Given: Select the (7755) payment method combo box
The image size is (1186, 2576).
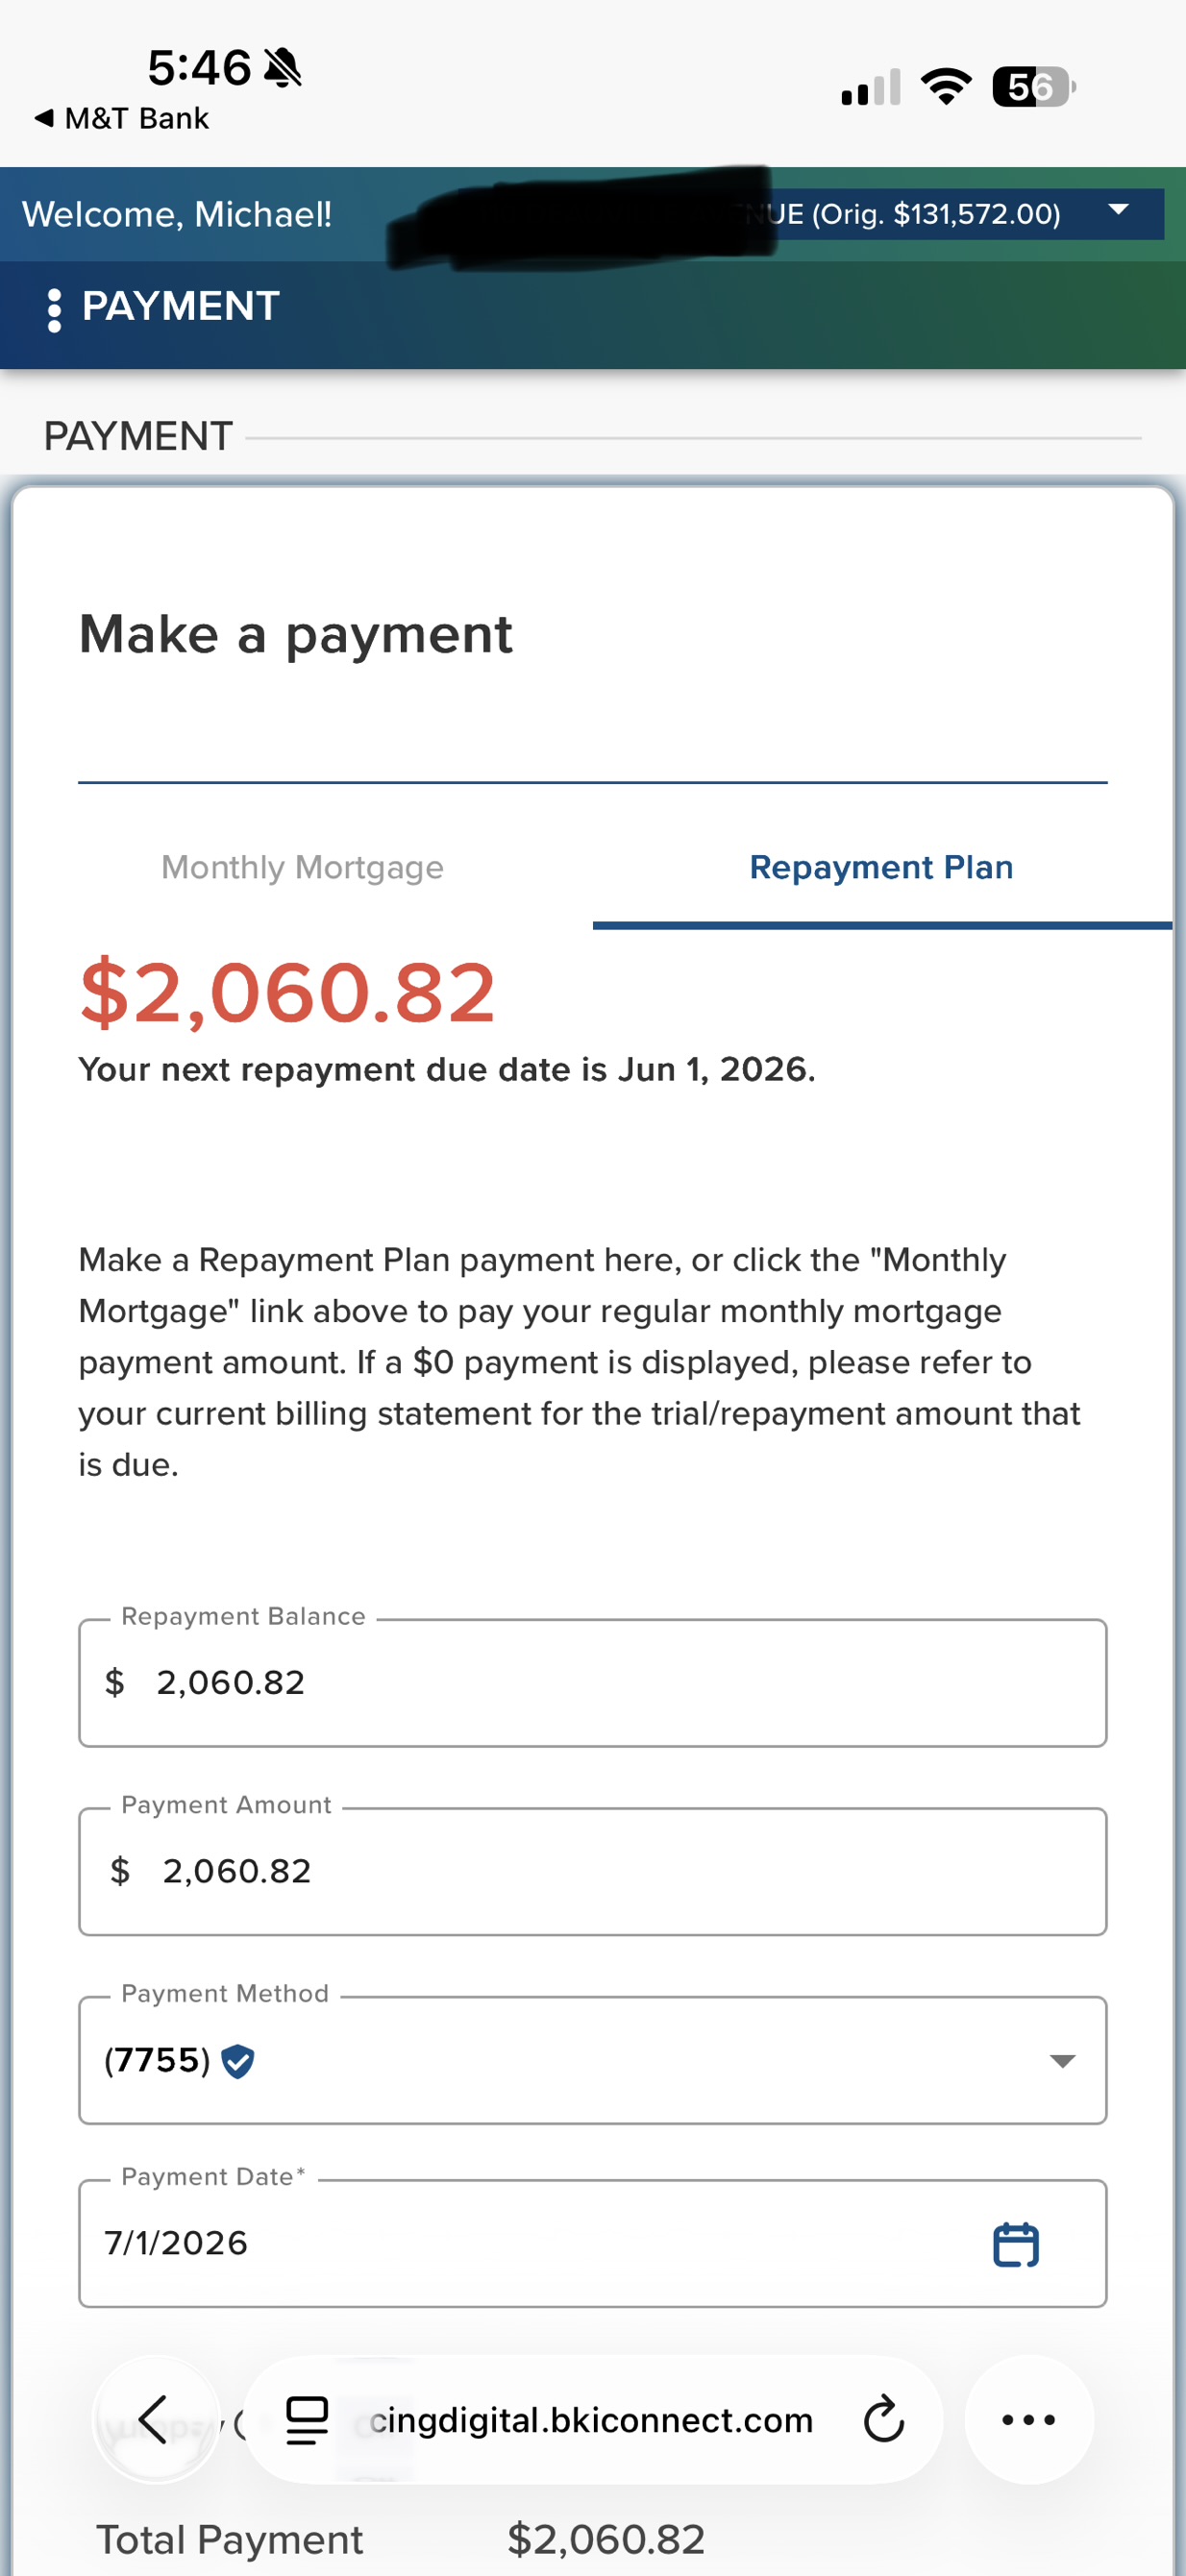Looking at the screenshot, I should 592,2060.
